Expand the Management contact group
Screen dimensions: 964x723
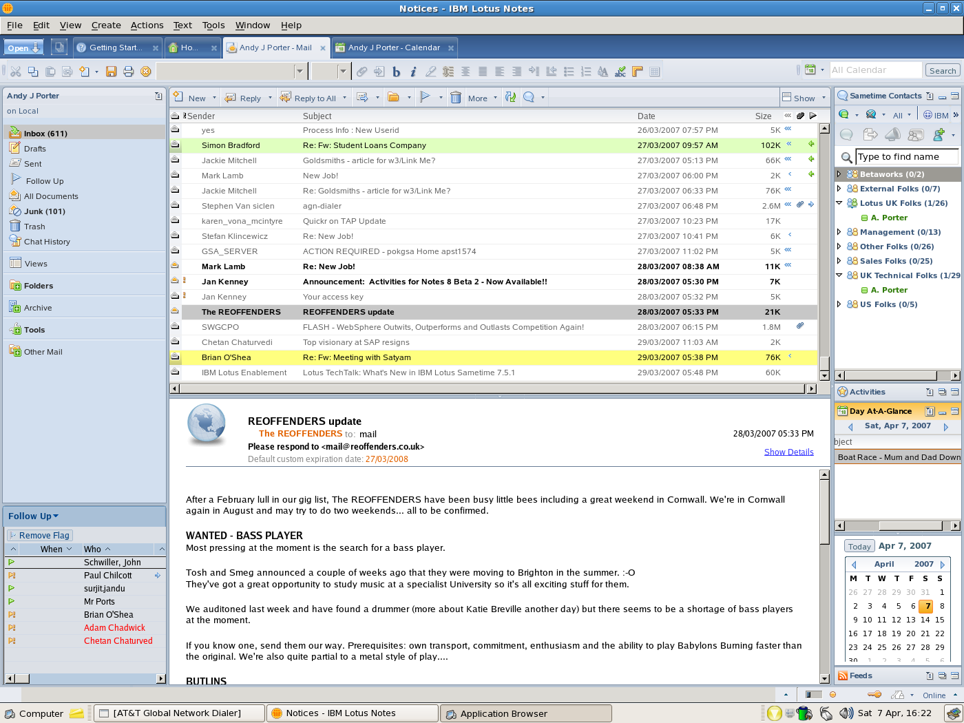(x=839, y=232)
